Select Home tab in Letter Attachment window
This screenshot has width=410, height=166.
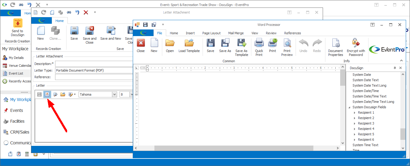pyautogui.click(x=60, y=21)
